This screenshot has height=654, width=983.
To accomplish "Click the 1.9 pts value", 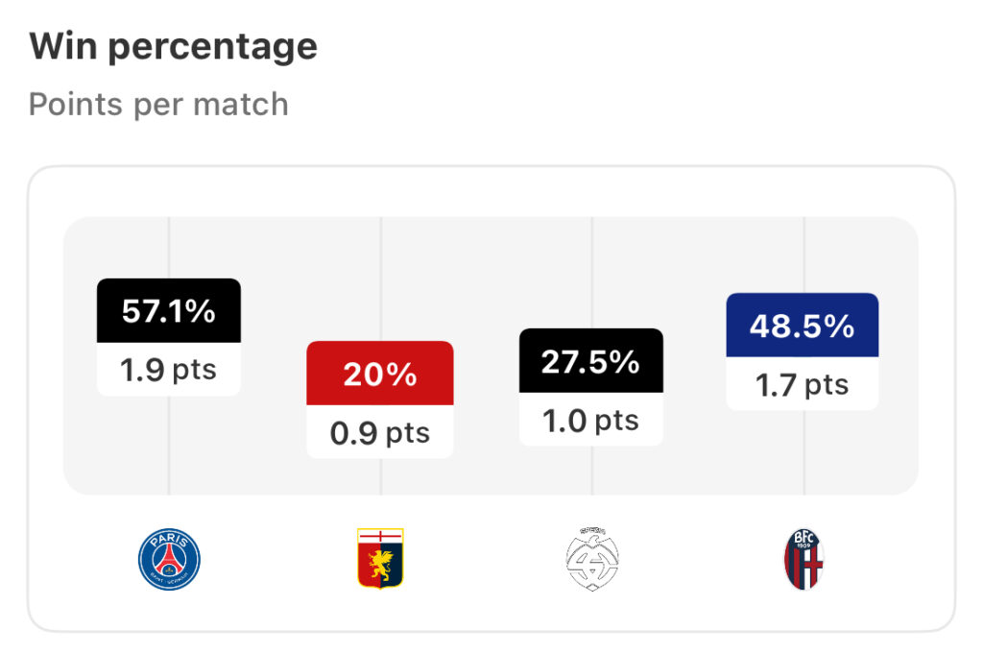I will [x=169, y=370].
